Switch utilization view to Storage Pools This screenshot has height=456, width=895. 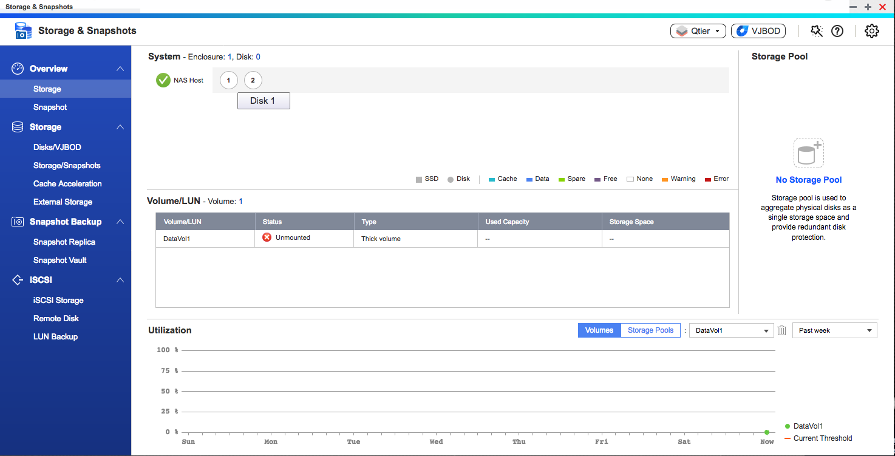(650, 330)
